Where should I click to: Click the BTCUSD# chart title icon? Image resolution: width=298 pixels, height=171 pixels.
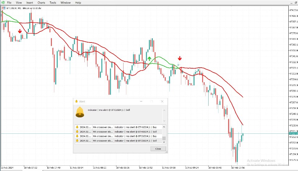pos(4,8)
